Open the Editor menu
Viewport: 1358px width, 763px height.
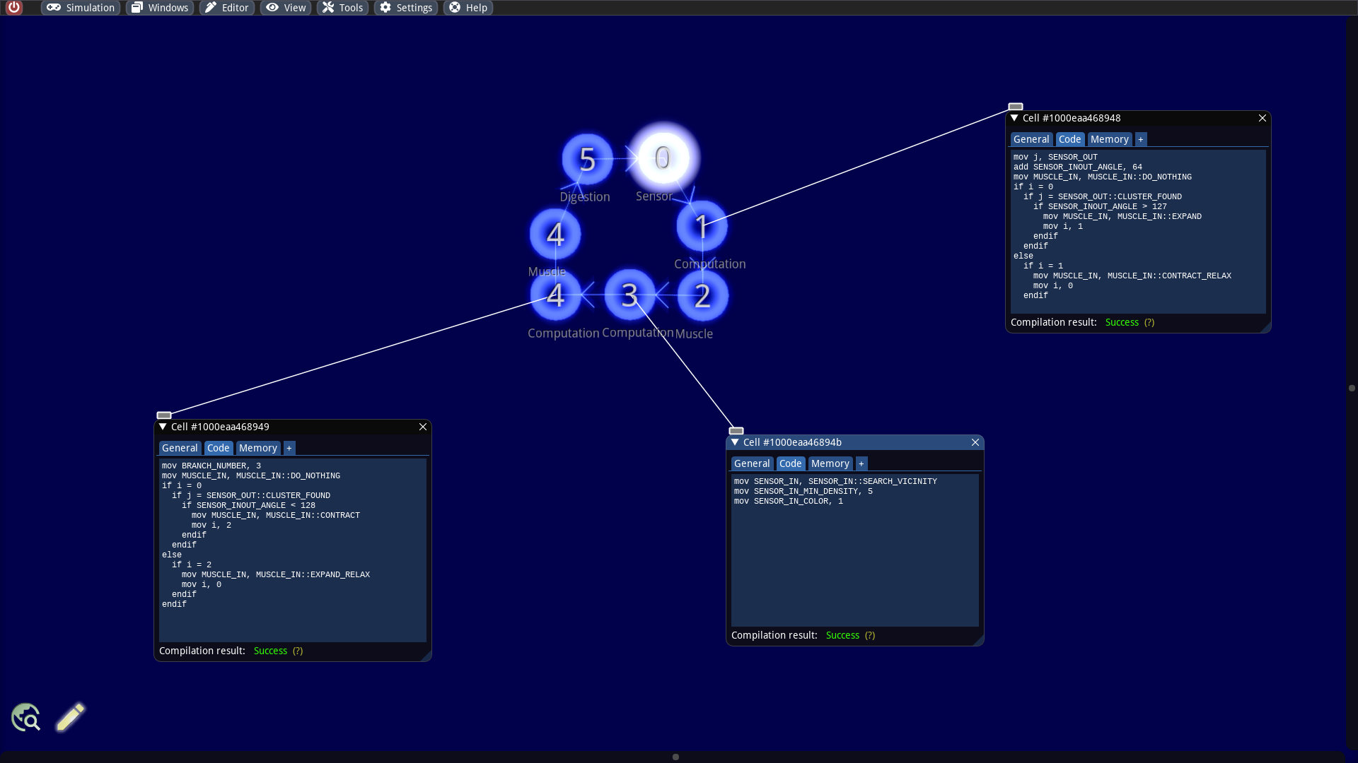point(227,8)
